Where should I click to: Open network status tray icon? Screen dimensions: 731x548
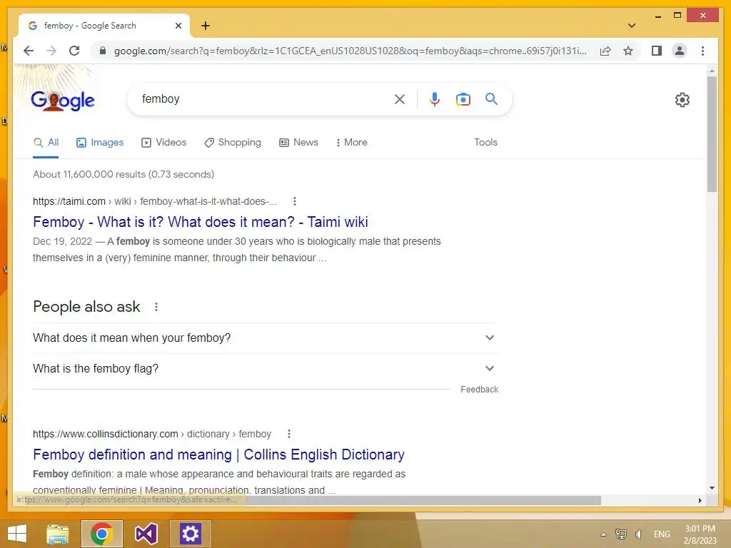point(620,534)
